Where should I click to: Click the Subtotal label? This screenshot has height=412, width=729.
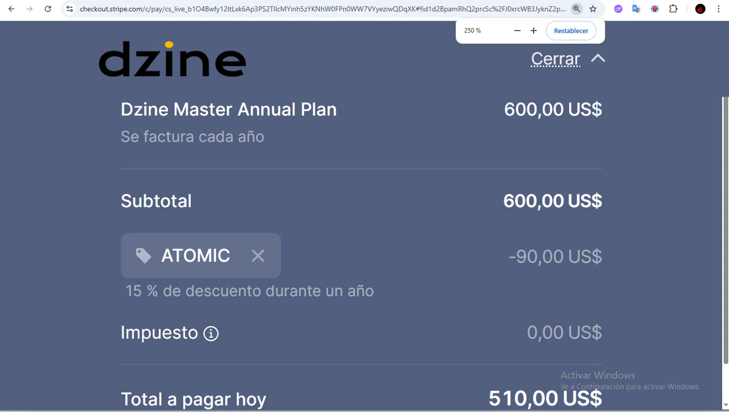click(156, 201)
